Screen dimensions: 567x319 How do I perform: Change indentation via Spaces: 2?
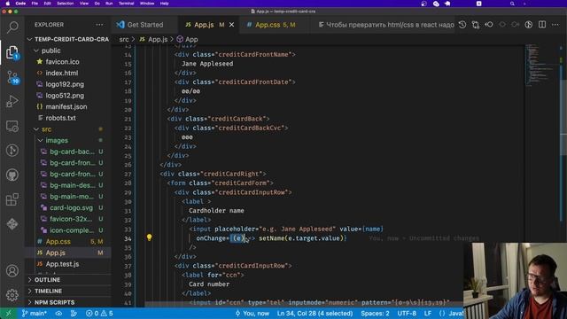coord(375,313)
